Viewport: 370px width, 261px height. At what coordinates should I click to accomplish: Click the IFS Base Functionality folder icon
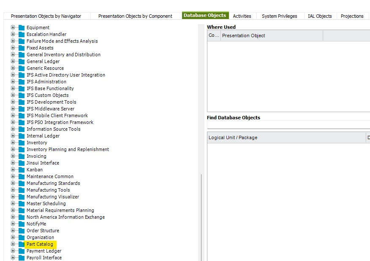point(22,88)
